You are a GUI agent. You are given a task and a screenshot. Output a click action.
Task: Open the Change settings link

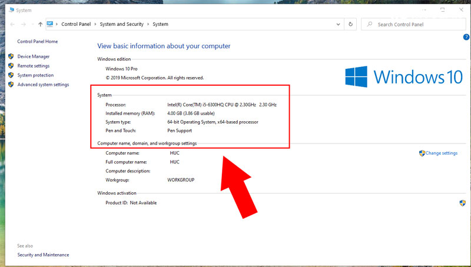pos(441,153)
